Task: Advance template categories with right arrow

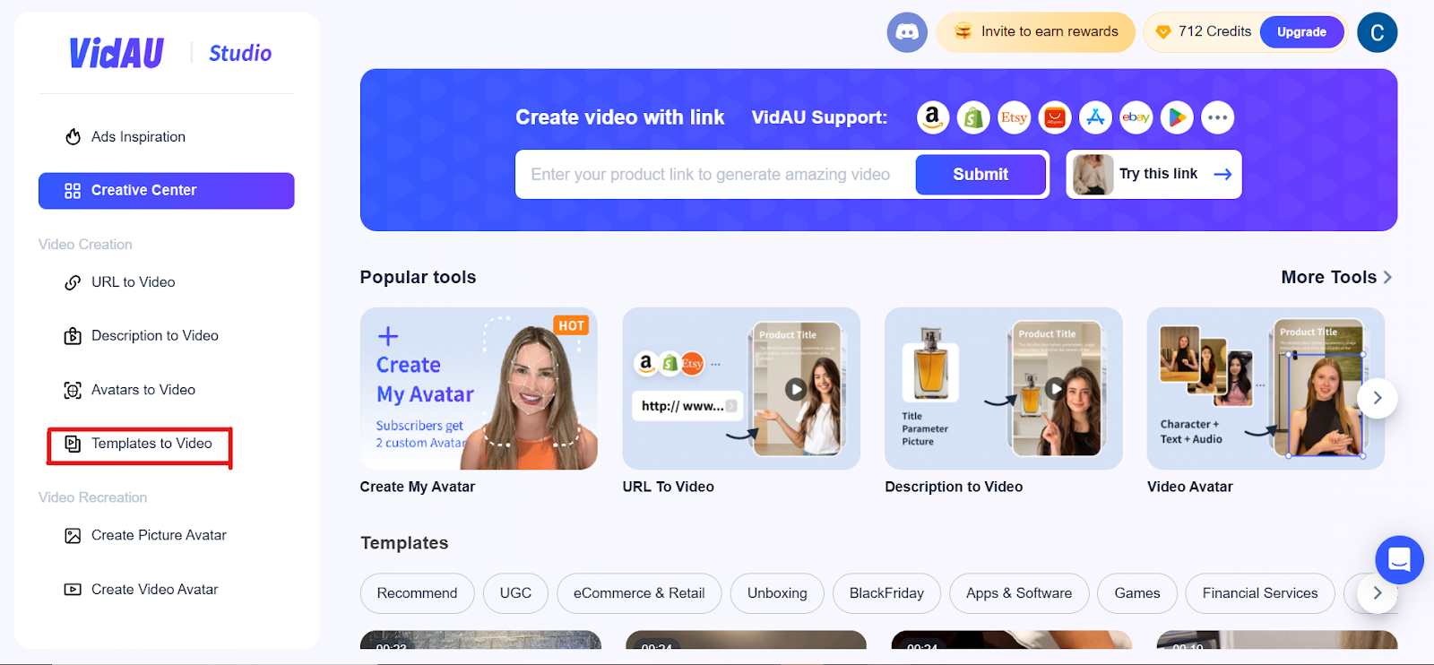Action: click(1378, 593)
